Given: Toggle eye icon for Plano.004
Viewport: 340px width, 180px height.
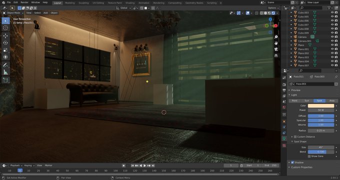Looking at the screenshot, I should pos(332,61).
